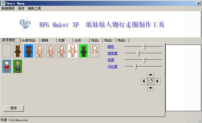The height and width of the screenshot is (123, 202).
Task: Click the 保存 button at bottom left
Action: coord(13,108)
